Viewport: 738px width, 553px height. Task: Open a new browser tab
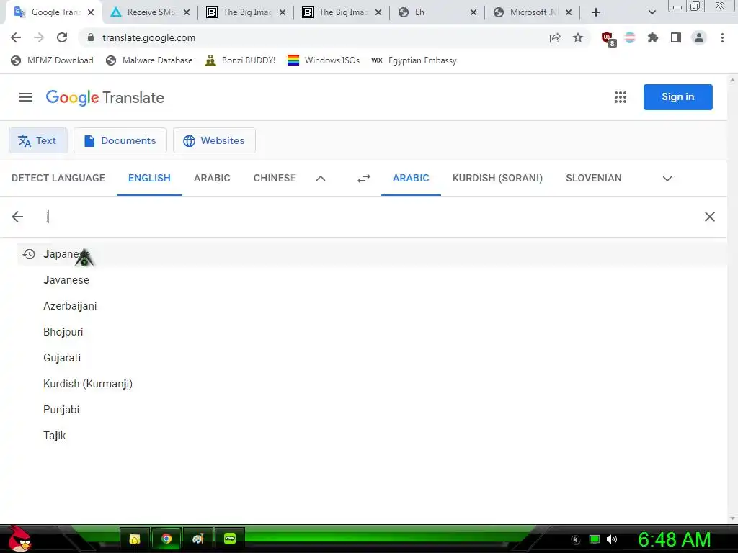(x=596, y=12)
